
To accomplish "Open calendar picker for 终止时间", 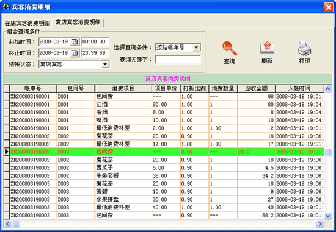I will click(x=75, y=53).
